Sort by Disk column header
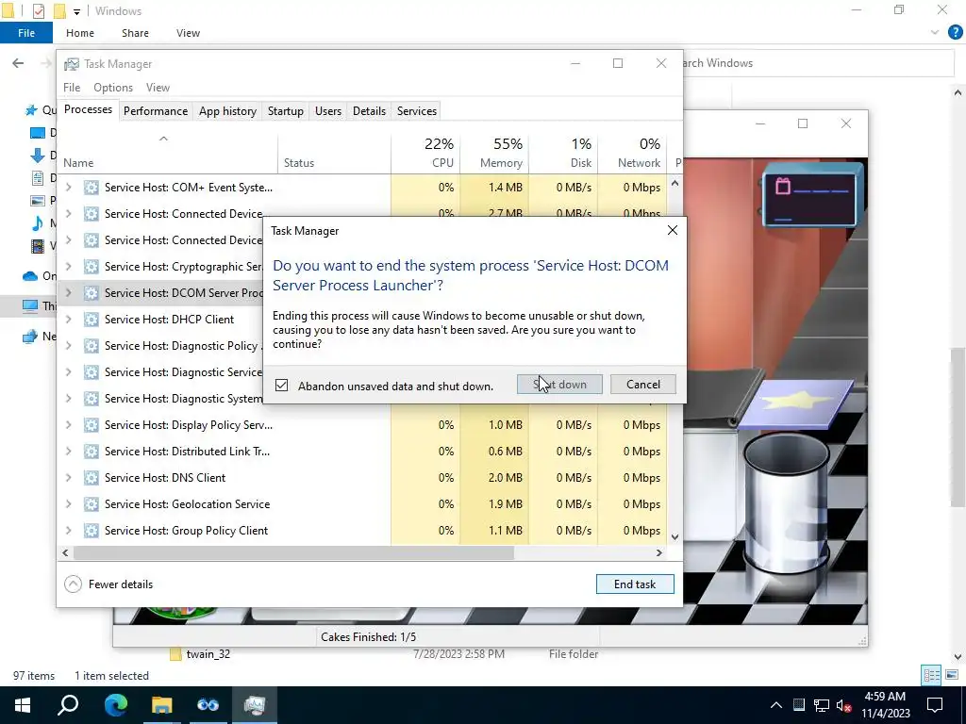This screenshot has height=724, width=966. pyautogui.click(x=563, y=153)
